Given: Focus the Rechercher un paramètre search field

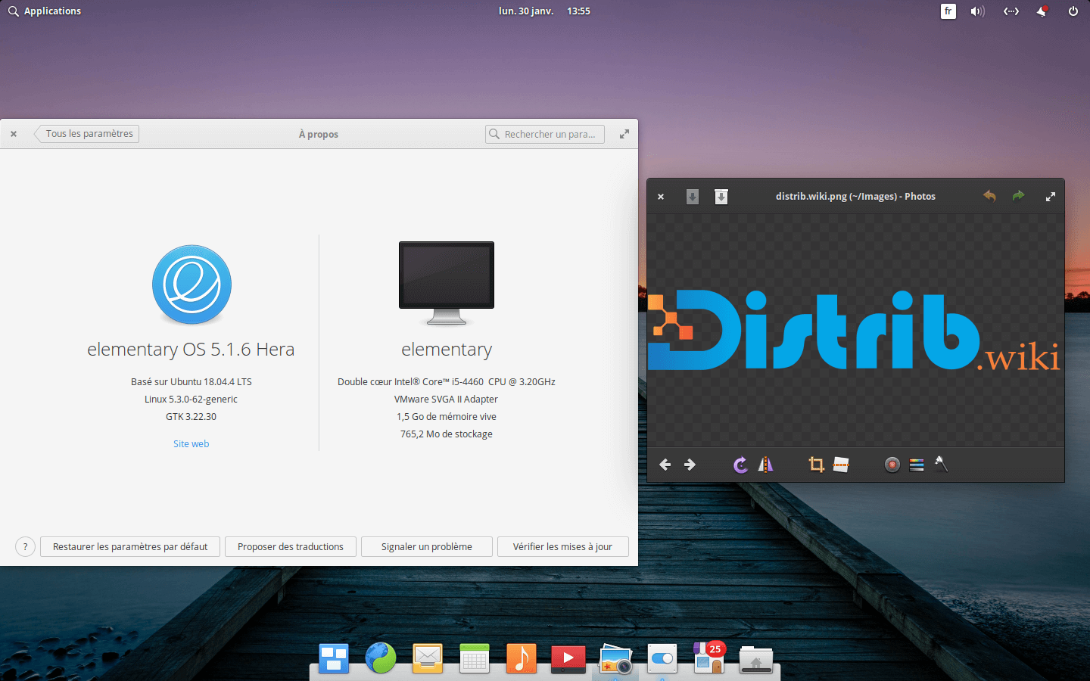Looking at the screenshot, I should [545, 134].
